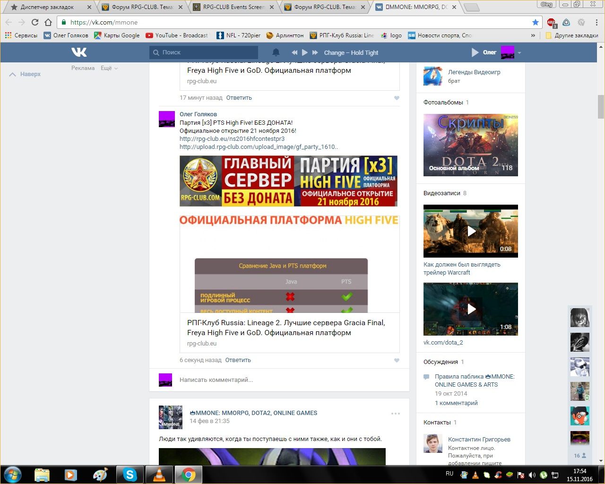Screen dimensions: 605x484
Task: Reply to the comment from 6 секунд назад
Action: pos(238,360)
